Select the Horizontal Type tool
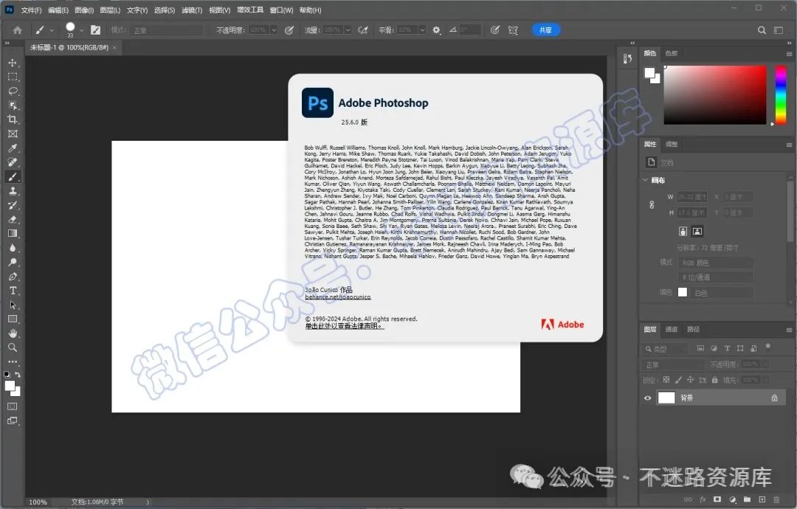Image resolution: width=797 pixels, height=509 pixels. click(13, 291)
